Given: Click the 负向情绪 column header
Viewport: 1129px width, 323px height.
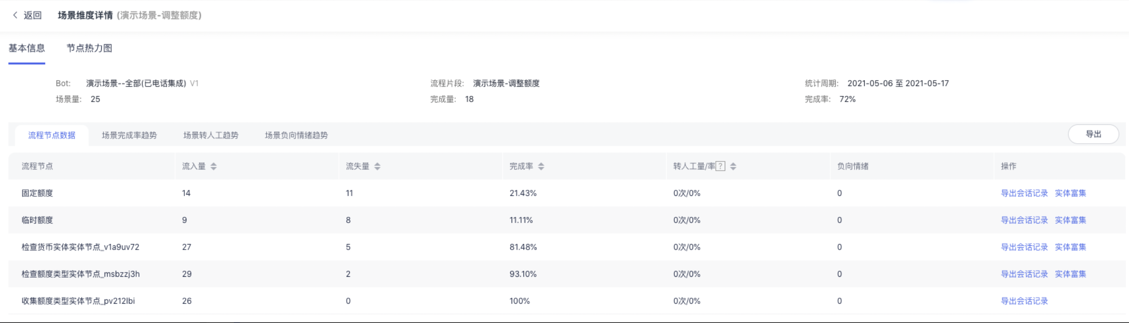Looking at the screenshot, I should coord(853,166).
